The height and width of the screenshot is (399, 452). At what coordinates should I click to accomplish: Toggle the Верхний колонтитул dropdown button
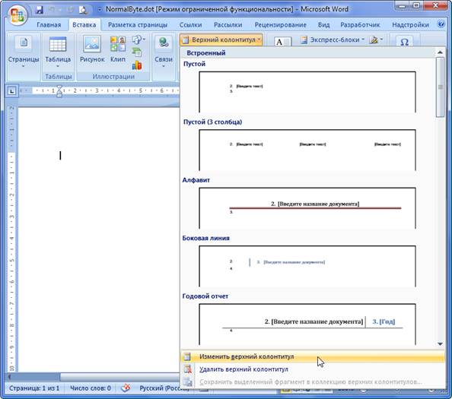tap(221, 40)
